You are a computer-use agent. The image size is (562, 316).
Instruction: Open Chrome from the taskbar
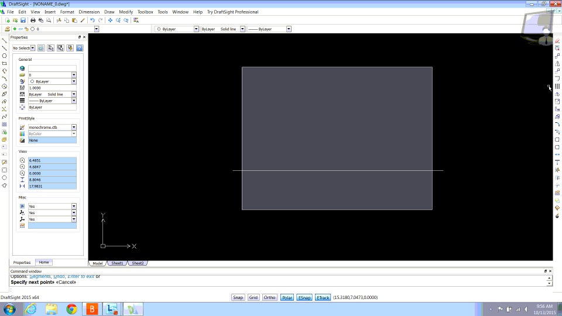point(71,309)
